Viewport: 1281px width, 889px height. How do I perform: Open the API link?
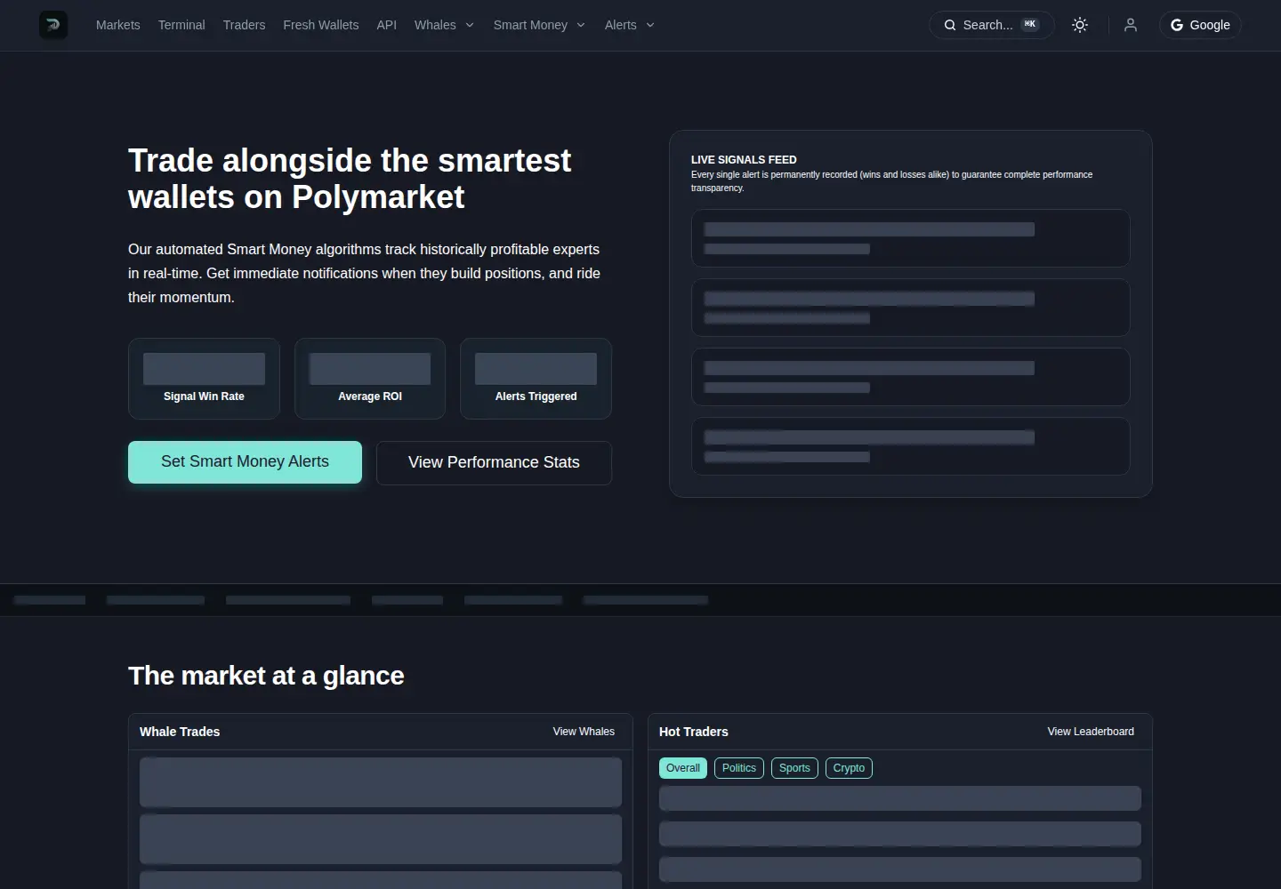click(x=387, y=25)
